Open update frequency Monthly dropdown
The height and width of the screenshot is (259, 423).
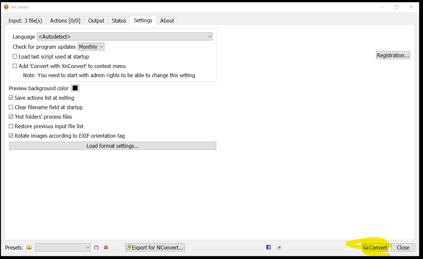point(91,47)
